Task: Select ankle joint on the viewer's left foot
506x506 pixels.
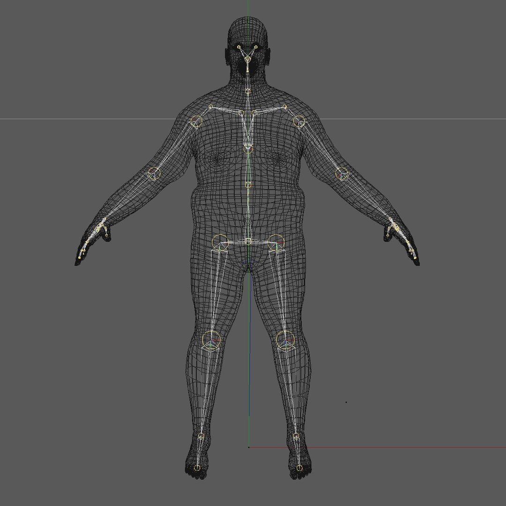Action: click(201, 436)
